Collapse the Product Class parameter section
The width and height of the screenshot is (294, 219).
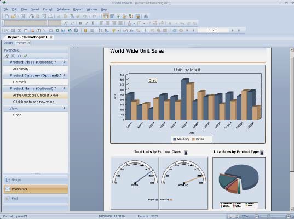click(64, 62)
